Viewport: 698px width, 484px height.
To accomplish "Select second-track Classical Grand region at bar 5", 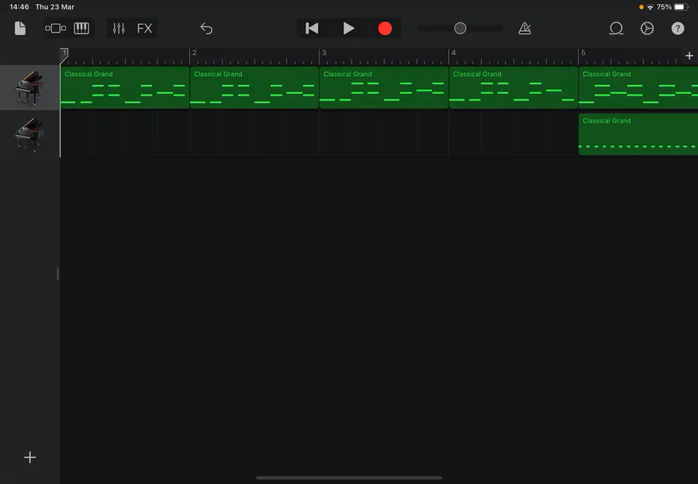I will (638, 134).
